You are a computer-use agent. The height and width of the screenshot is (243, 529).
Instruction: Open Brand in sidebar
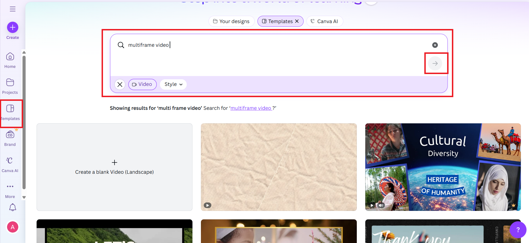tap(10, 139)
